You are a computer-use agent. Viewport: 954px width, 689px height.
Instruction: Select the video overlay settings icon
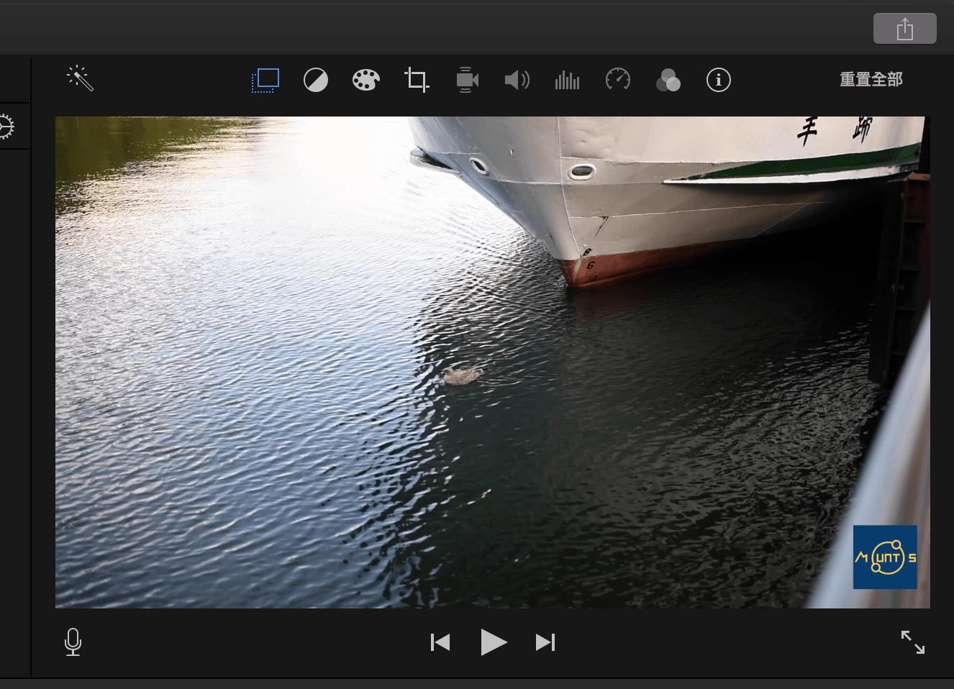coord(265,80)
